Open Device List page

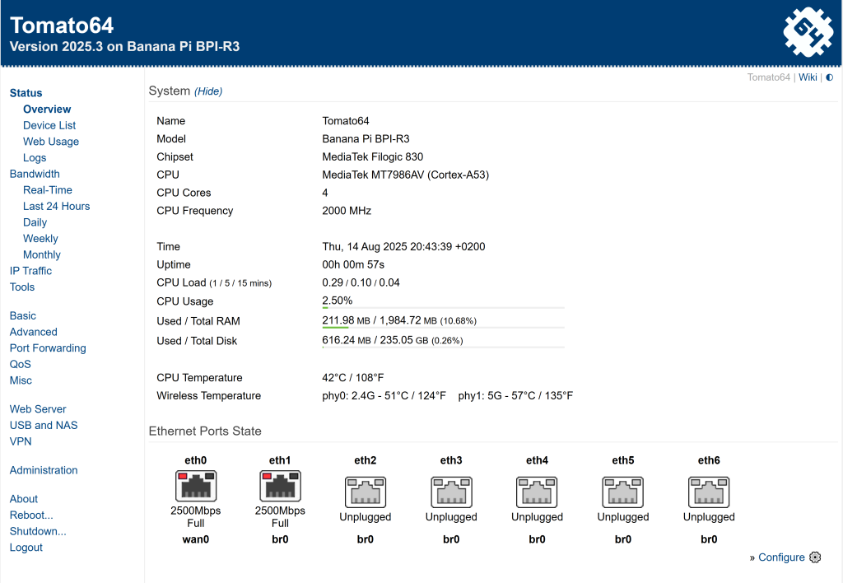[x=49, y=125]
